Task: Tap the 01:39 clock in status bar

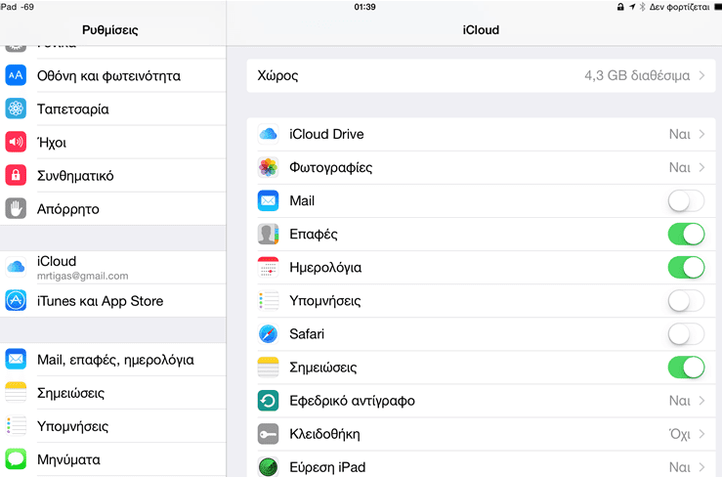Action: pos(364,7)
